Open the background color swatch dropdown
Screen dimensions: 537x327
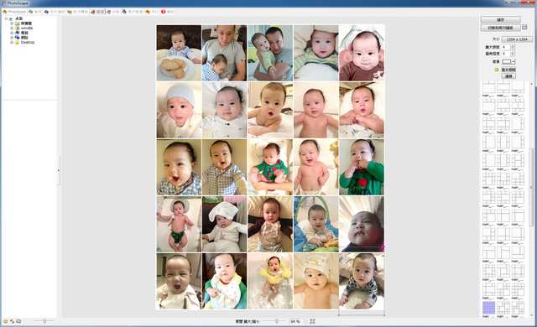tap(508, 61)
